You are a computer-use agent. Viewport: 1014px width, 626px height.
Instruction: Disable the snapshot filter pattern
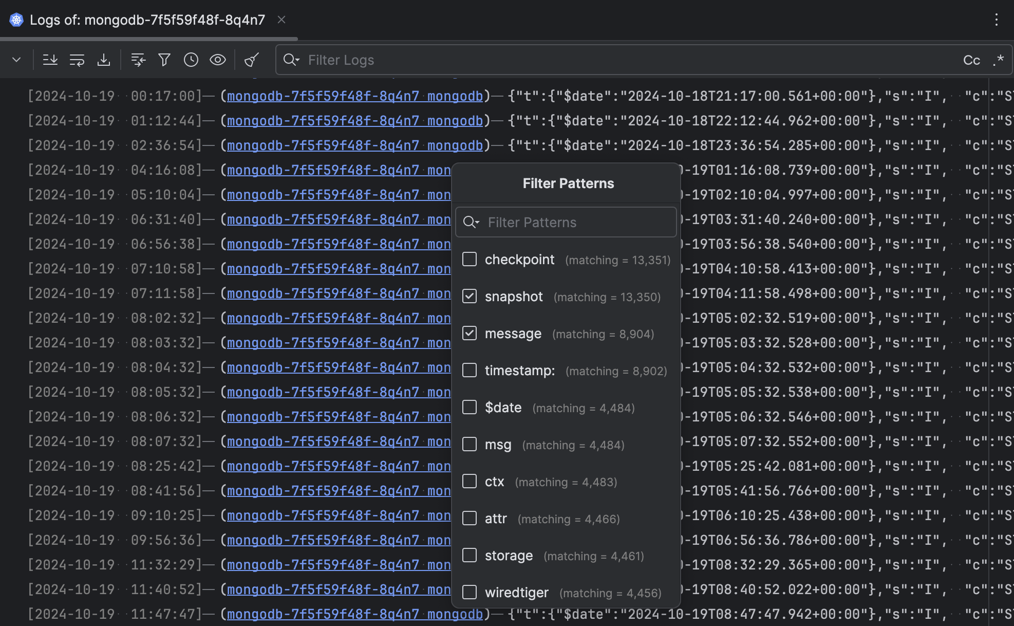pyautogui.click(x=469, y=296)
